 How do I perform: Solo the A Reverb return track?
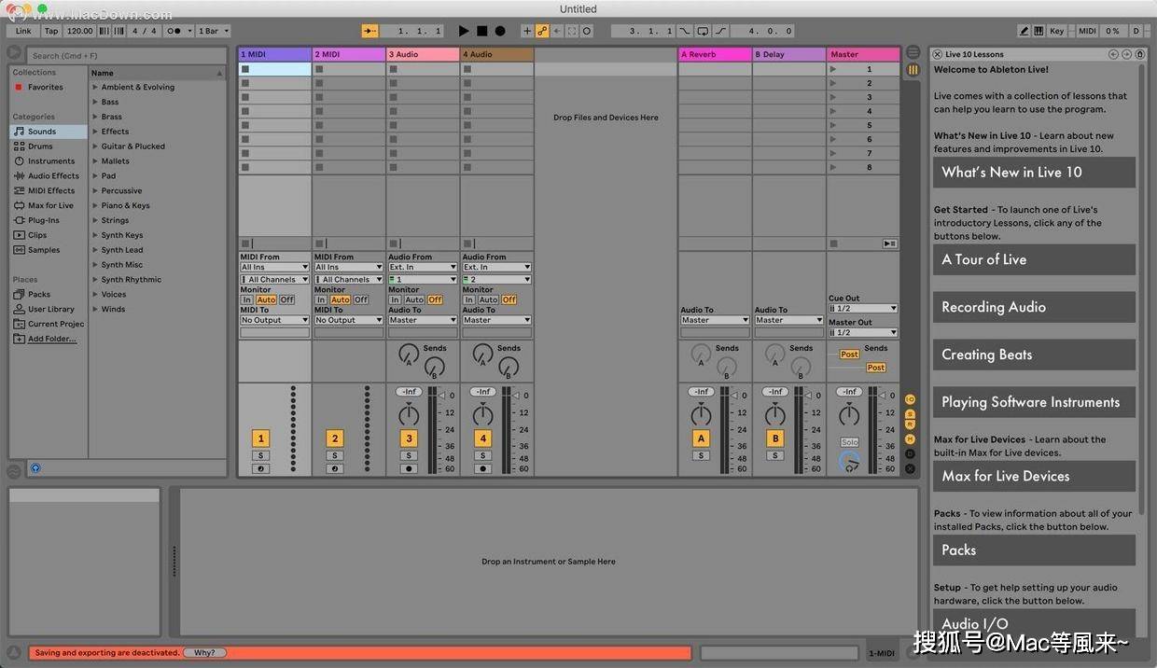[701, 456]
